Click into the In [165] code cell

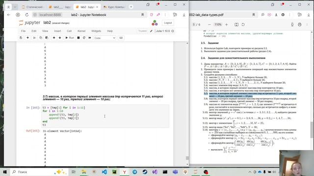(105, 116)
